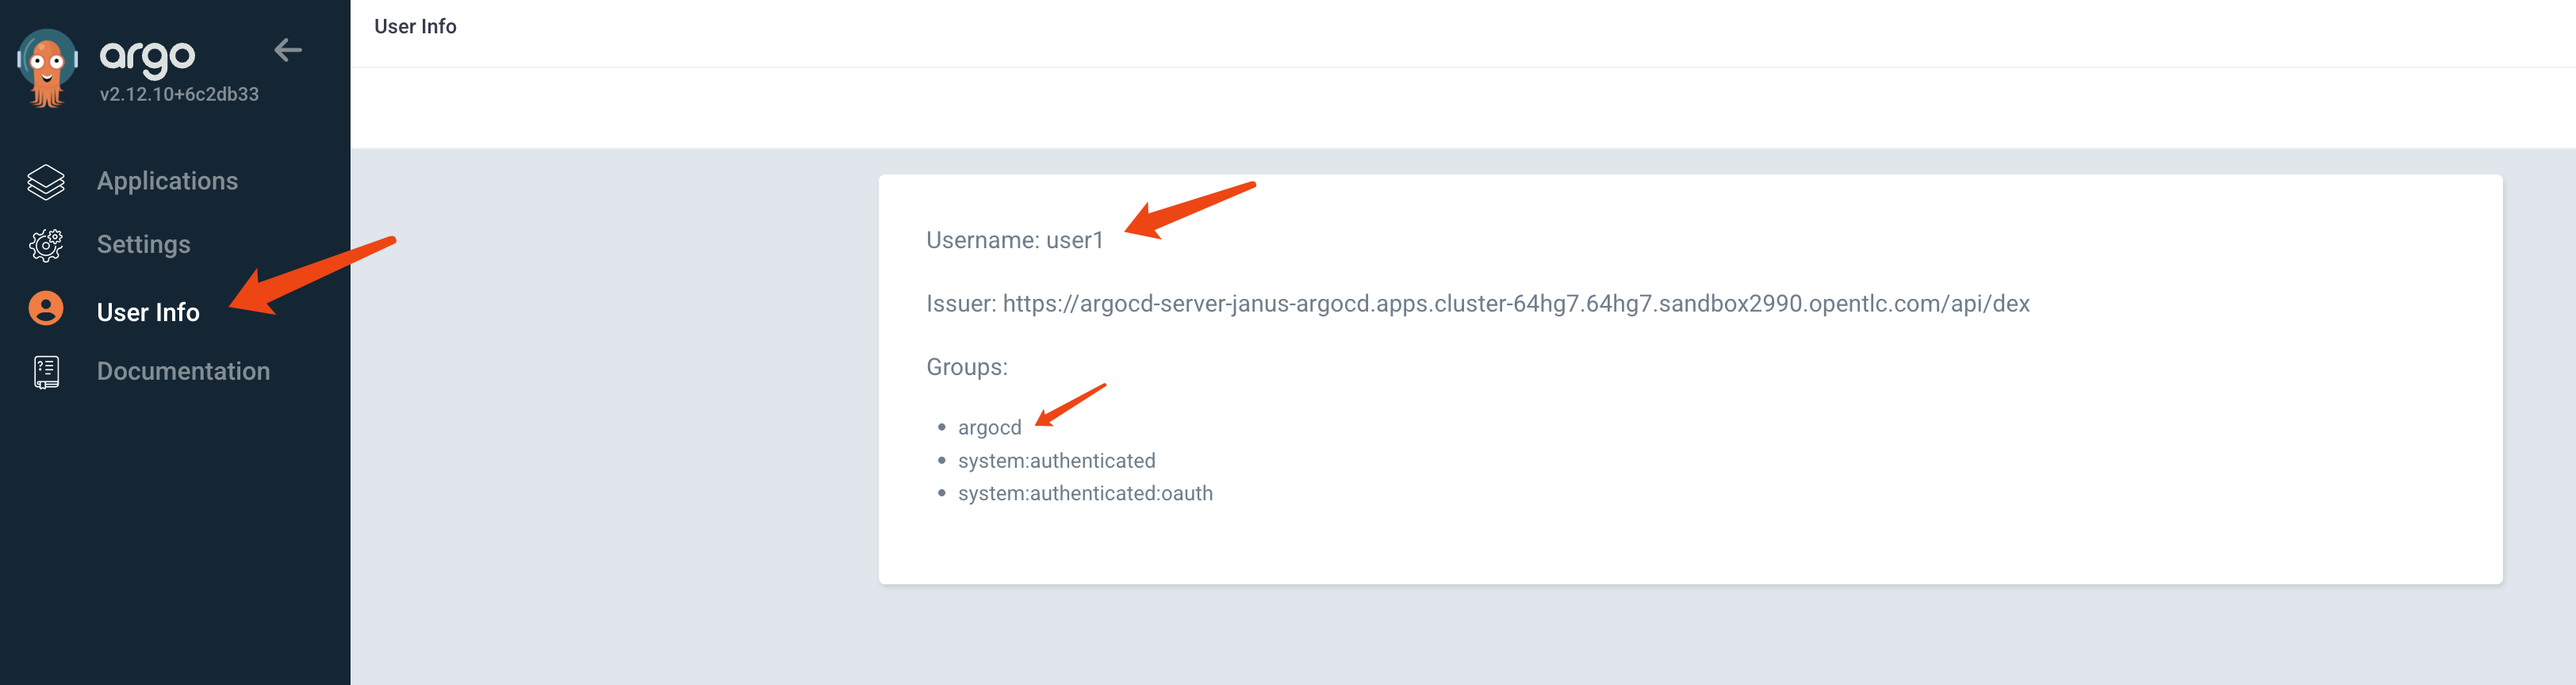The height and width of the screenshot is (685, 2576).
Task: Select the argocd group list entry
Action: pyautogui.click(x=989, y=428)
